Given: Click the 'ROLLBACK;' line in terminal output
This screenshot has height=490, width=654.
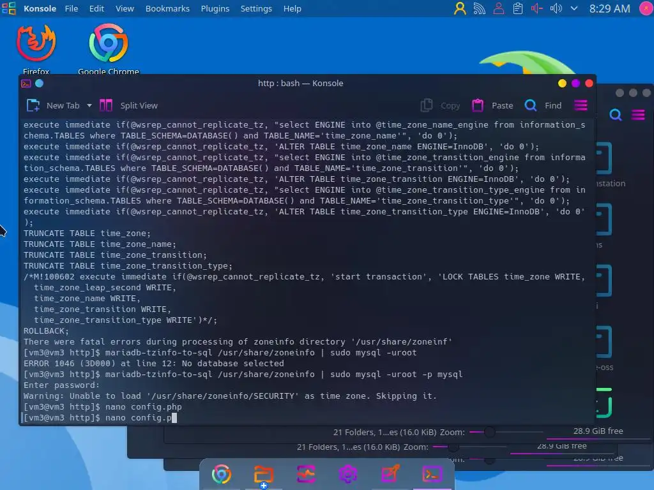Looking at the screenshot, I should tap(46, 331).
